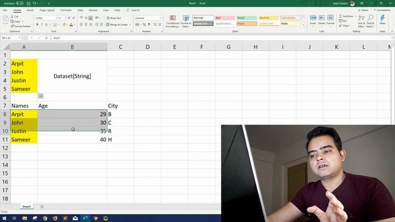This screenshot has height=222, width=395.
Task: Switch to the Page Layout tab
Action: pos(47,10)
